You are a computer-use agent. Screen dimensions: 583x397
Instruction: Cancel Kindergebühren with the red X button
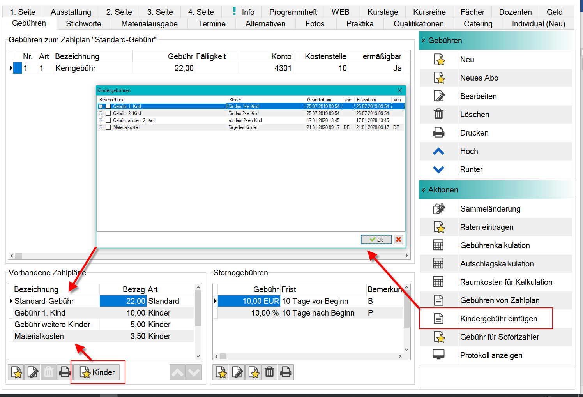tap(398, 240)
